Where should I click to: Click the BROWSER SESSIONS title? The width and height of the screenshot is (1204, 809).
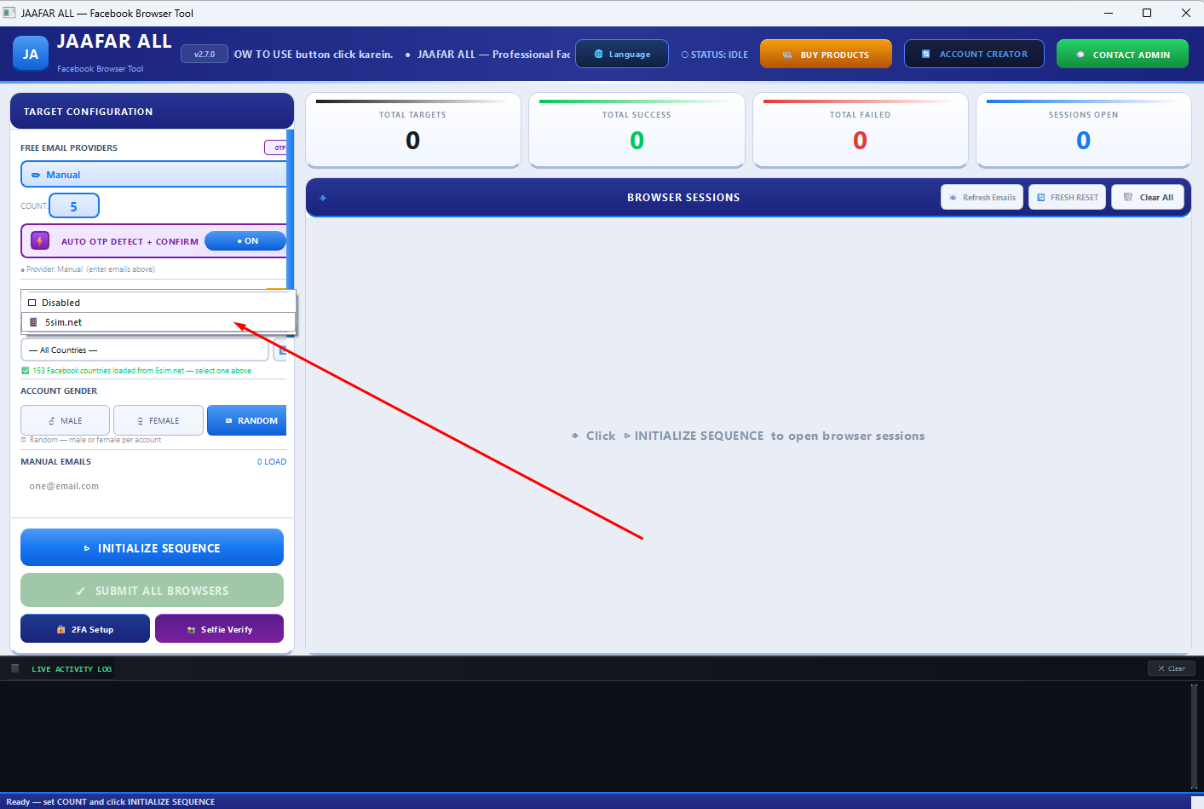tap(683, 198)
